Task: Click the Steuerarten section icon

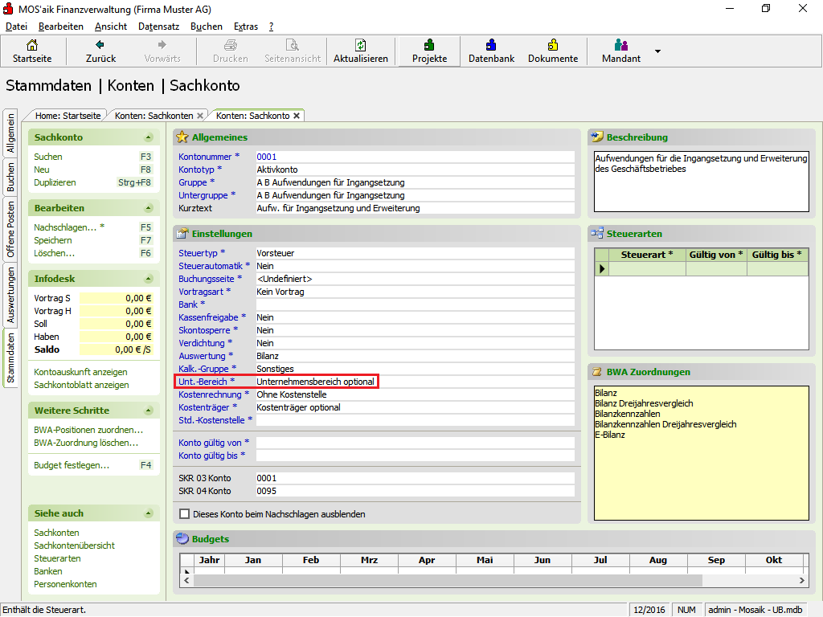Action: [x=597, y=234]
